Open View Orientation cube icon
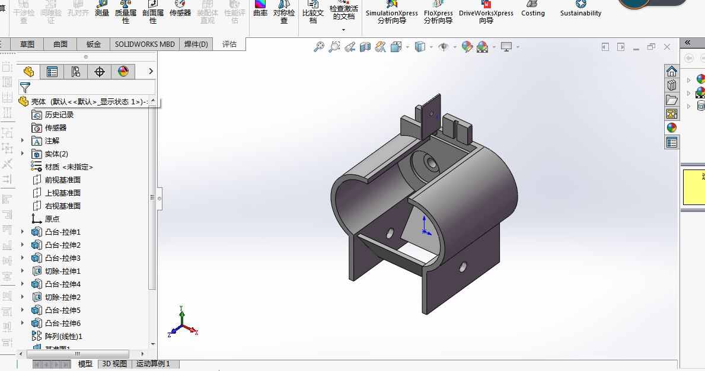This screenshot has width=705, height=371. pyautogui.click(x=396, y=47)
